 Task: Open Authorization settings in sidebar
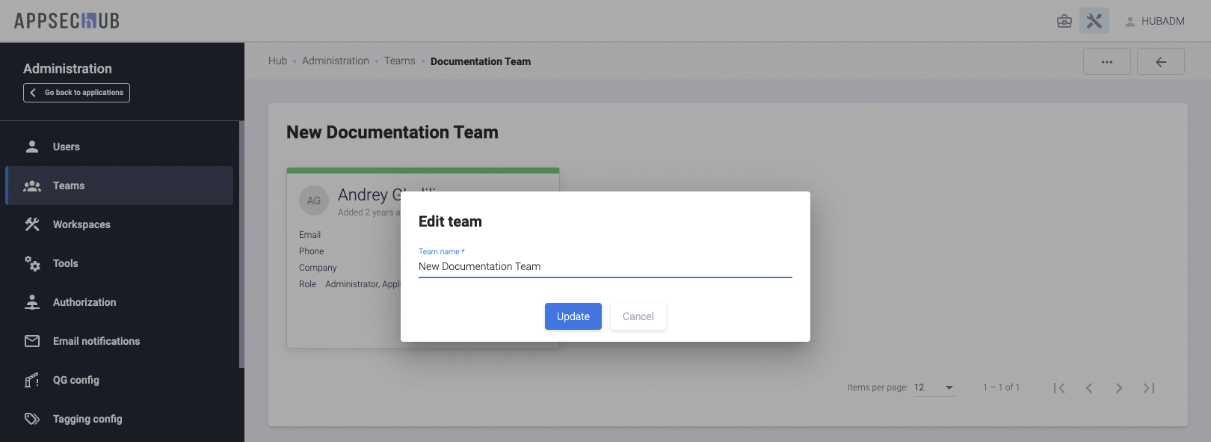(84, 302)
